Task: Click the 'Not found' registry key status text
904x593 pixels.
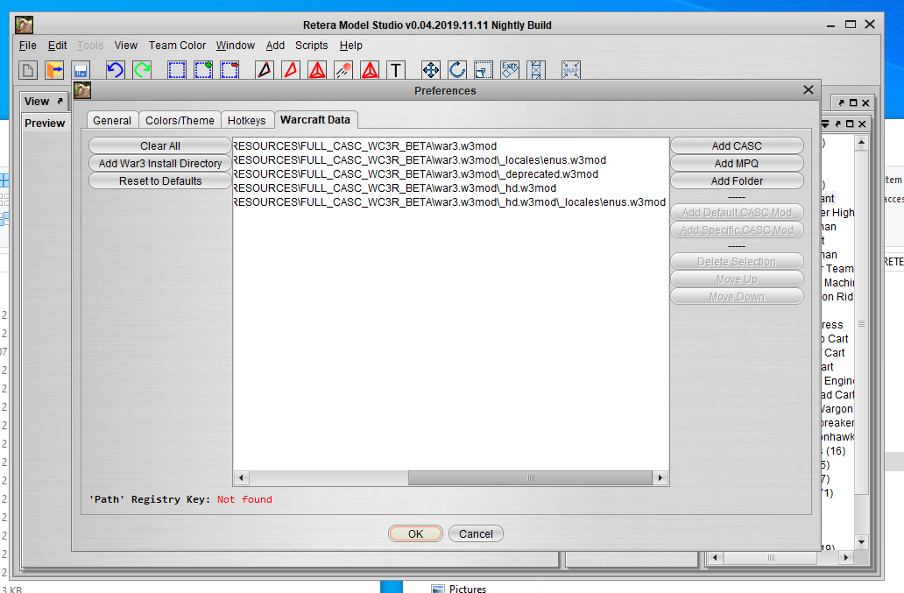Action: (x=244, y=499)
